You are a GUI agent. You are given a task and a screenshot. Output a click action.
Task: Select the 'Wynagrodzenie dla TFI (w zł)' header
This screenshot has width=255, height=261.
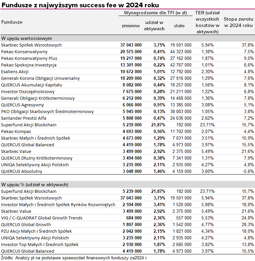coord(155,13)
